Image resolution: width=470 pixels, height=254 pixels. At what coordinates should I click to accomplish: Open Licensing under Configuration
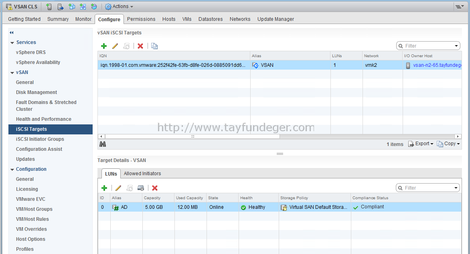(x=27, y=189)
